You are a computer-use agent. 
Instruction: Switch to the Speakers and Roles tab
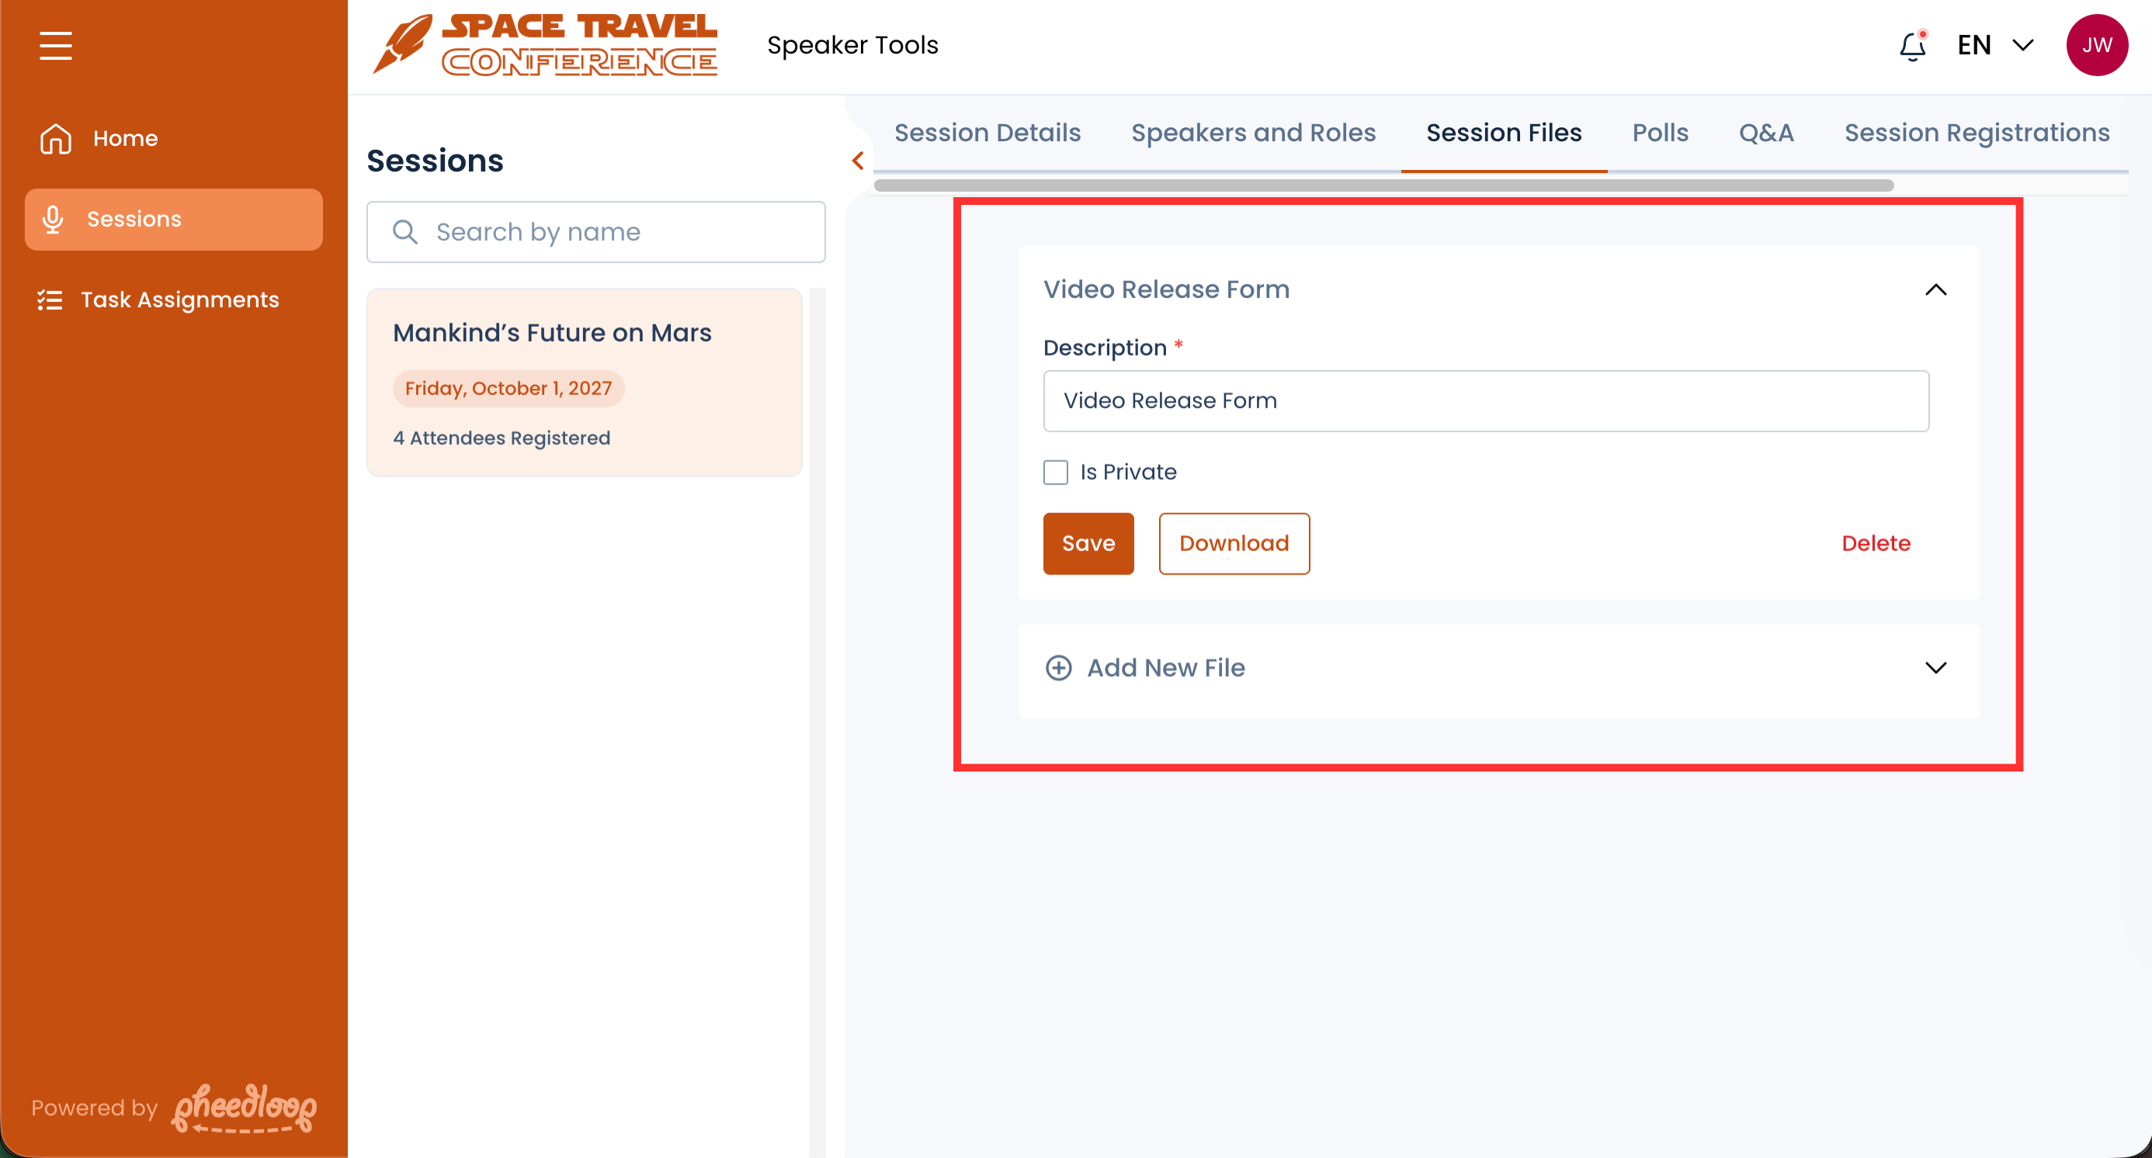1252,133
